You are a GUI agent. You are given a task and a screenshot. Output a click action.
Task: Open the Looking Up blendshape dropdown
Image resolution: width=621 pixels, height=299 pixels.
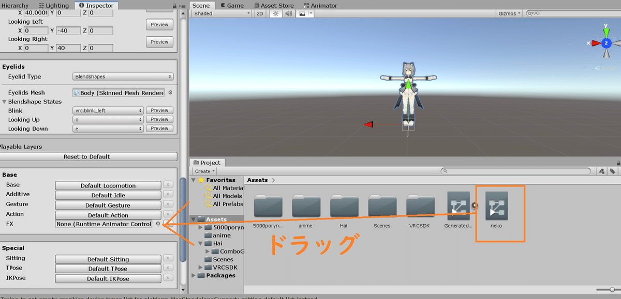pyautogui.click(x=108, y=119)
